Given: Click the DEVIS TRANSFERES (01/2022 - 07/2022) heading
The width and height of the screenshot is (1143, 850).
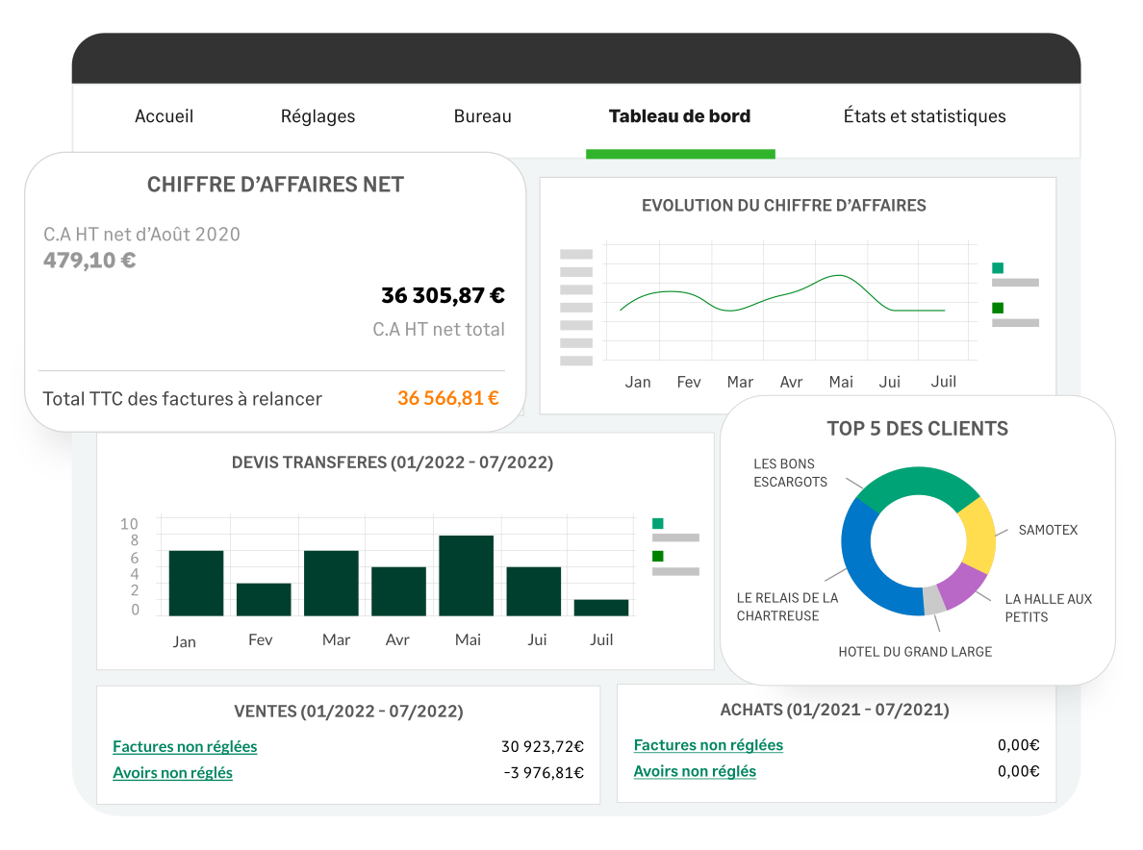Looking at the screenshot, I should pos(393,462).
